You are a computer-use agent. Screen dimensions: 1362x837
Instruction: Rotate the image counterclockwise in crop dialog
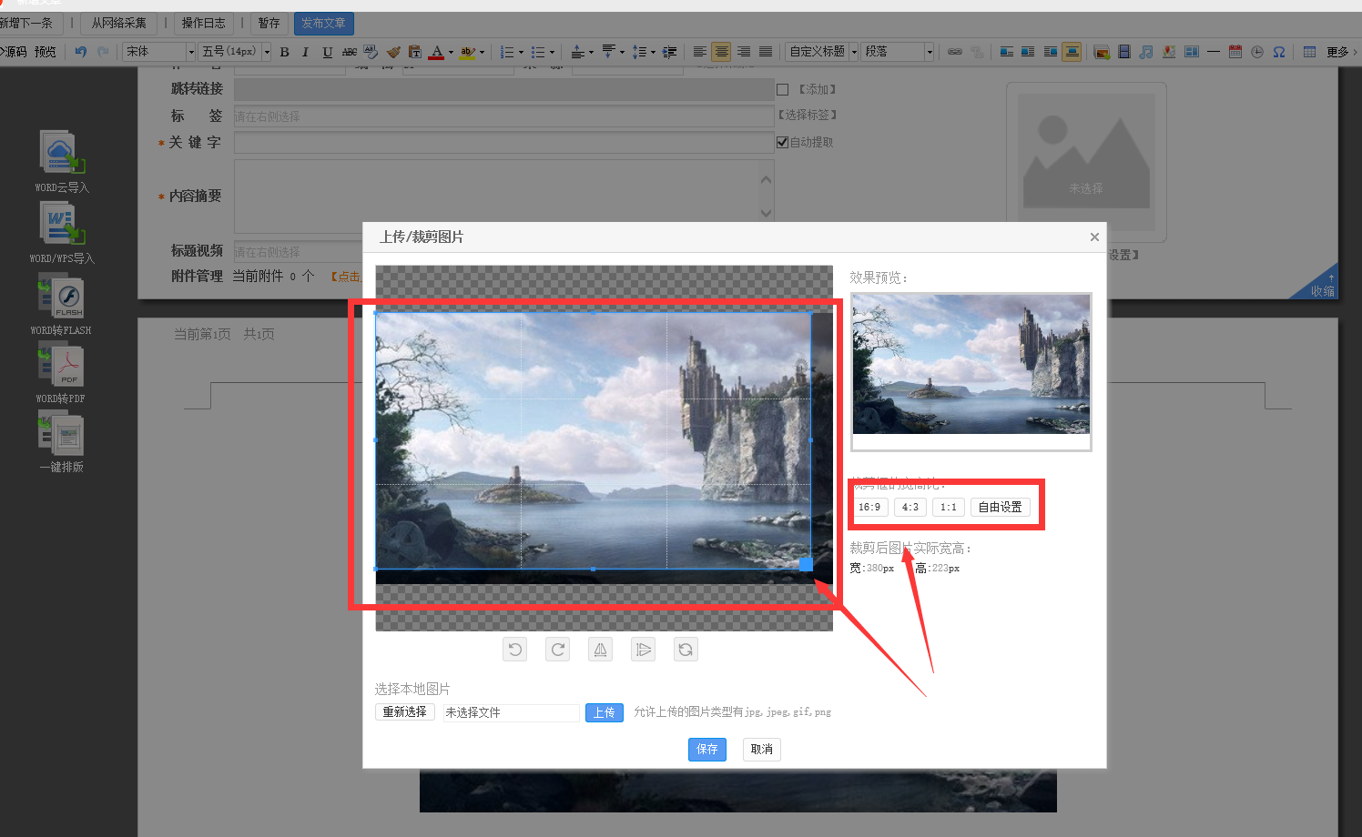coord(515,650)
